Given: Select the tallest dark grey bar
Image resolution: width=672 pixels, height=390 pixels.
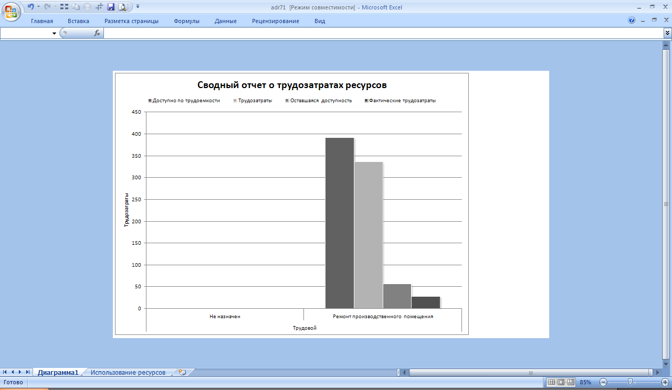Looking at the screenshot, I should (x=340, y=223).
